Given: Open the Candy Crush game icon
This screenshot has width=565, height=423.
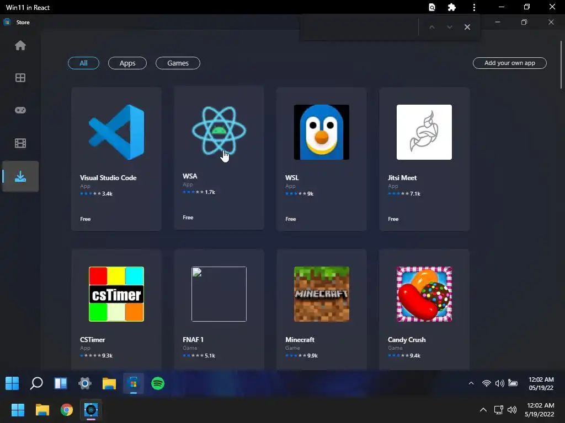Looking at the screenshot, I should pos(424,294).
